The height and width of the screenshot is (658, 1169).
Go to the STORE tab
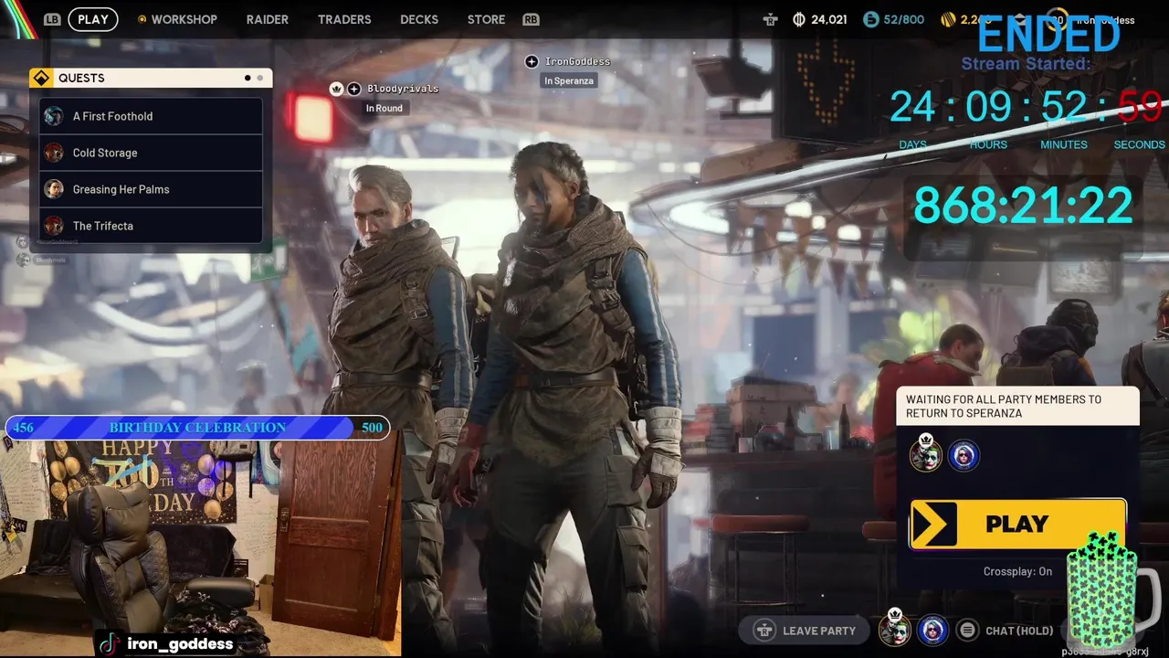(x=486, y=19)
